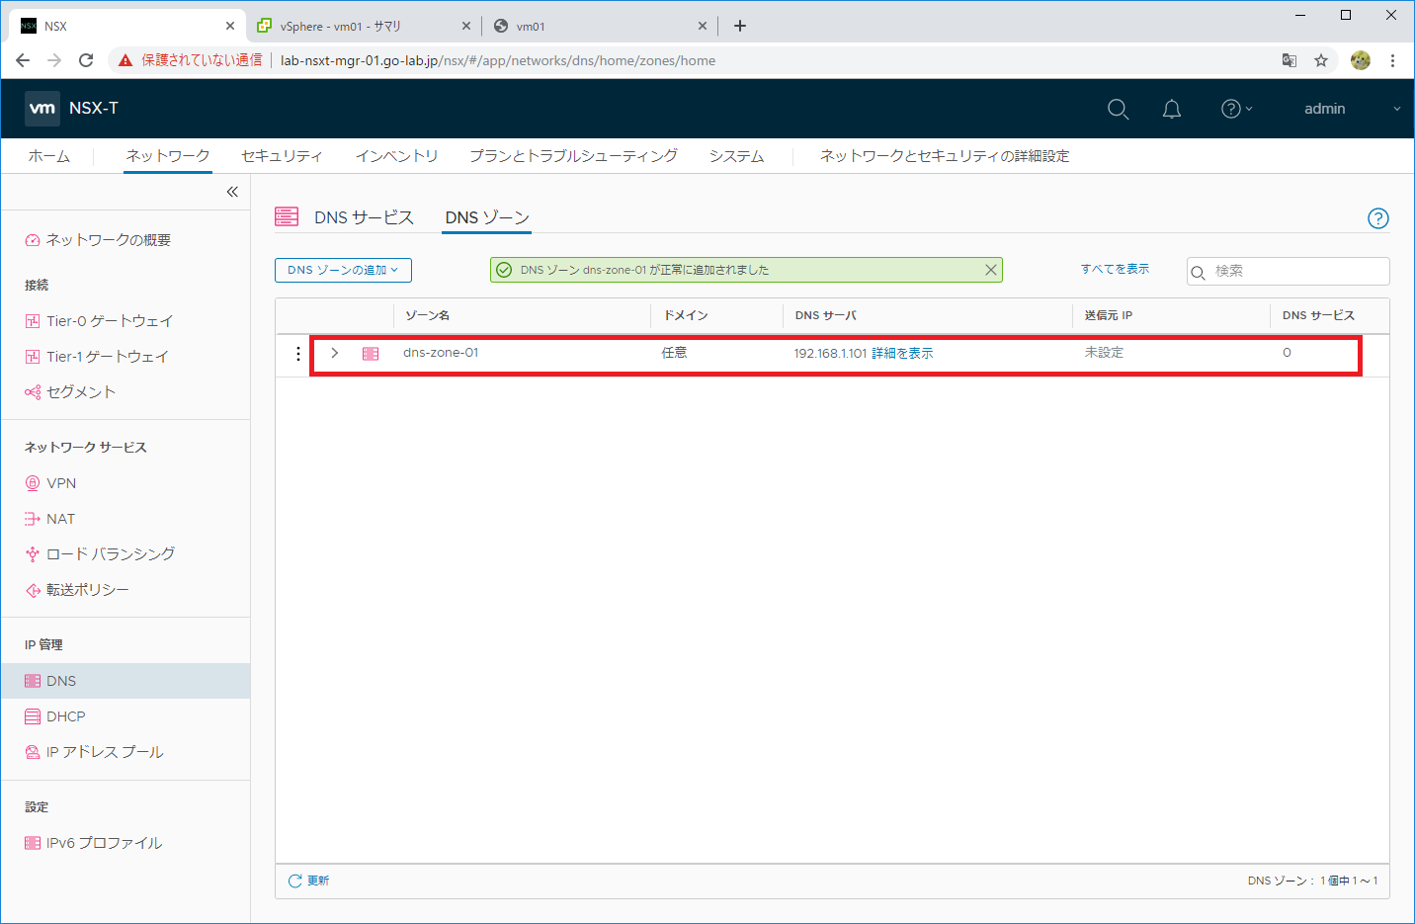Click the DHCP icon in sidebar
The height and width of the screenshot is (924, 1415).
(x=33, y=716)
